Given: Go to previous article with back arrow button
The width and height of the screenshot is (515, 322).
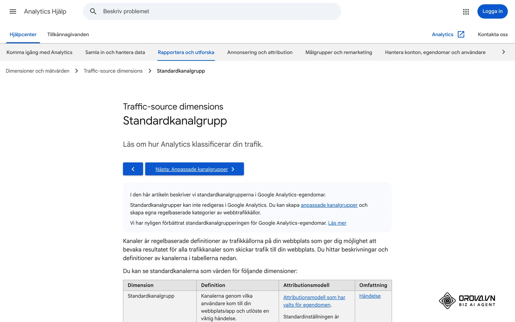Looking at the screenshot, I should (133, 169).
